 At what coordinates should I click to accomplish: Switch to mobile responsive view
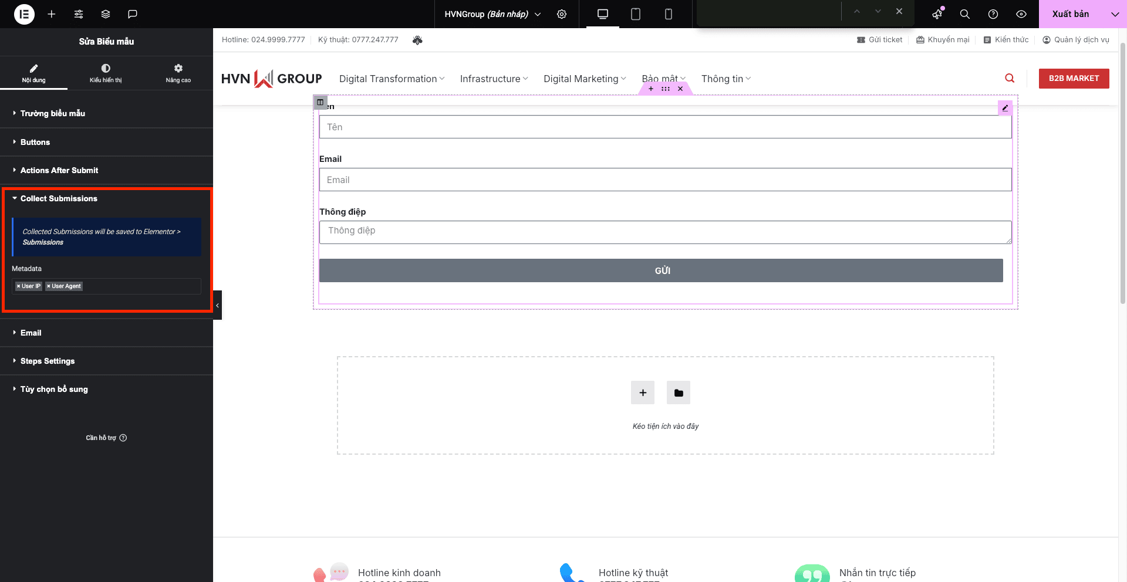[668, 14]
